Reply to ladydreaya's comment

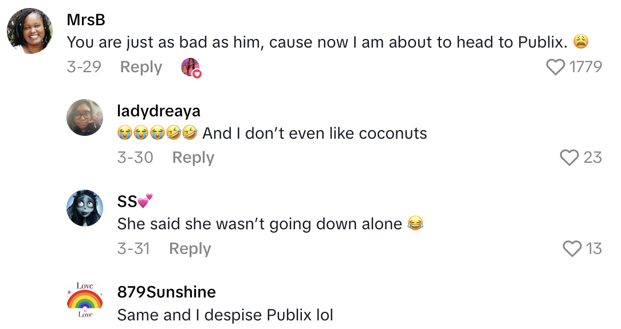click(x=193, y=158)
